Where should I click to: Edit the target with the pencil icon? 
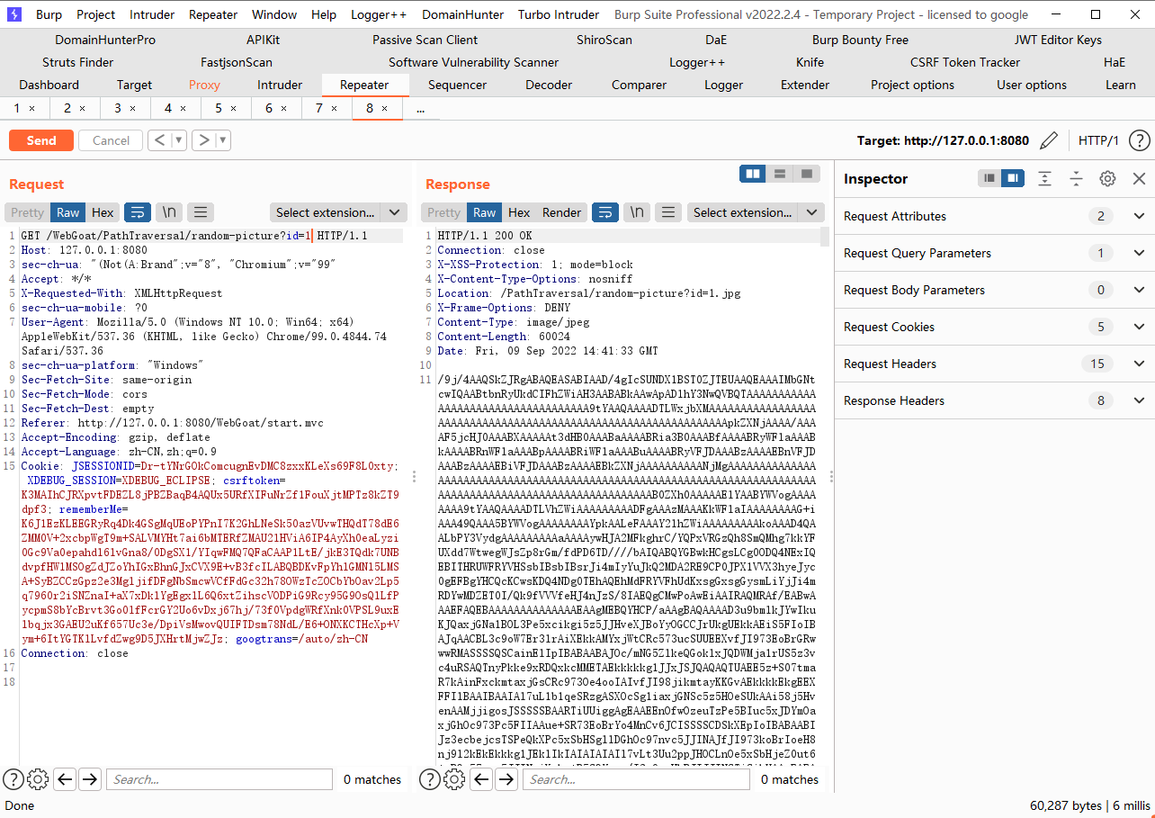pos(1049,140)
